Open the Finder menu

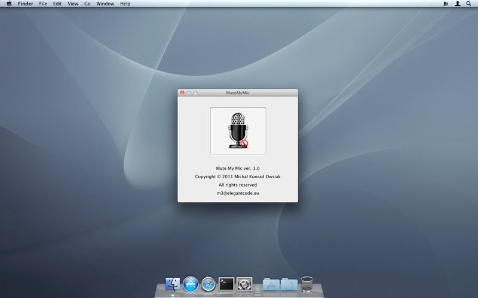coord(25,4)
